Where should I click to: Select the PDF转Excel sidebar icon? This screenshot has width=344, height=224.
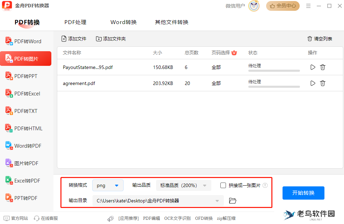tap(24, 93)
